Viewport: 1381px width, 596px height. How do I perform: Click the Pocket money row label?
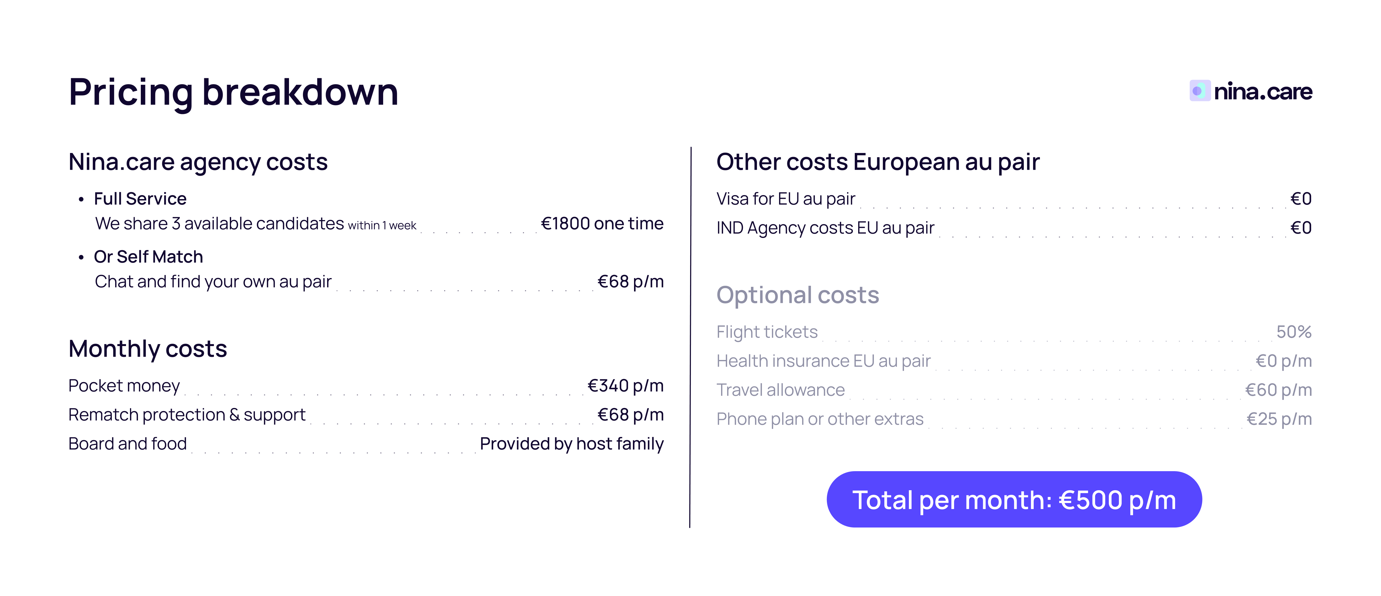124,386
